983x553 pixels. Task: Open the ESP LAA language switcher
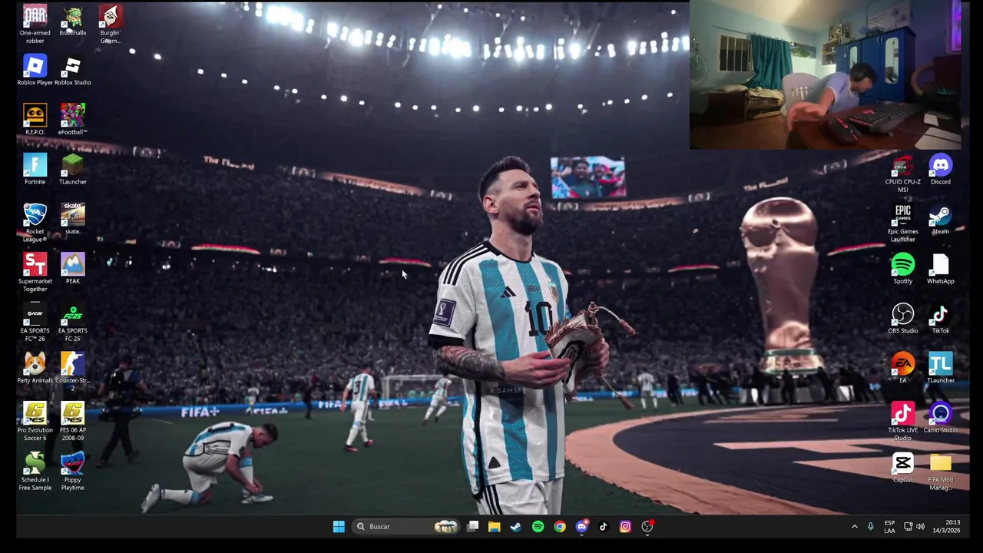click(889, 527)
